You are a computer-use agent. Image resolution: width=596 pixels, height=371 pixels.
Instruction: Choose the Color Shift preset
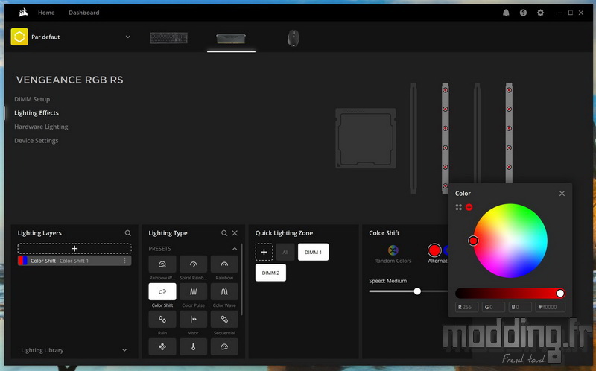click(162, 291)
